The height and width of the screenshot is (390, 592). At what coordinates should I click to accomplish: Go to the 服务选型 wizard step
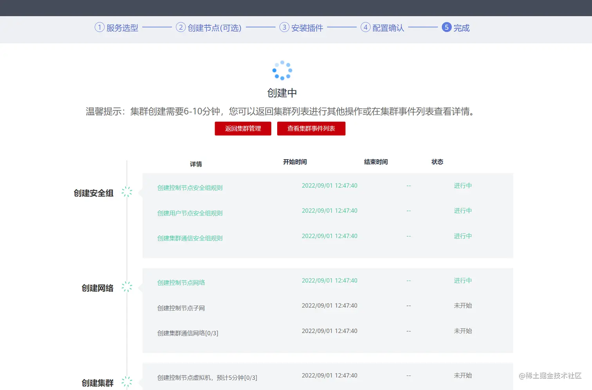coord(122,28)
